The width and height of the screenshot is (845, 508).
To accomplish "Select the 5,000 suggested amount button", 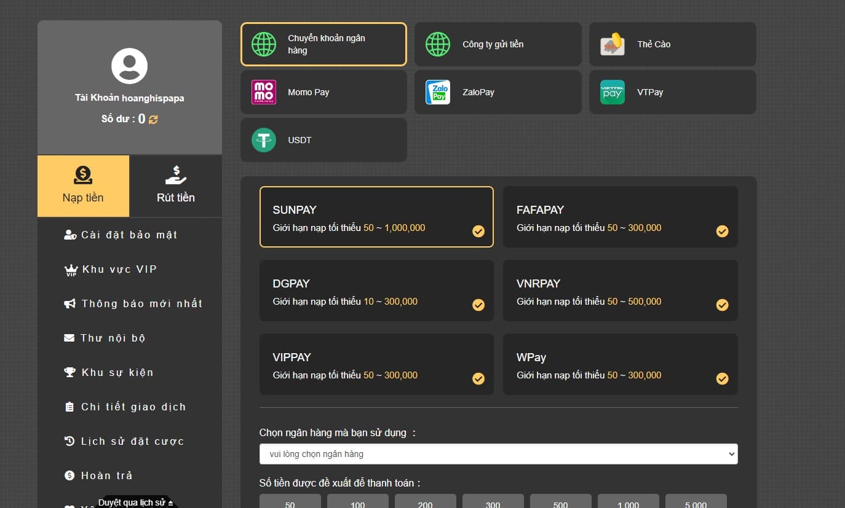I will [x=696, y=501].
